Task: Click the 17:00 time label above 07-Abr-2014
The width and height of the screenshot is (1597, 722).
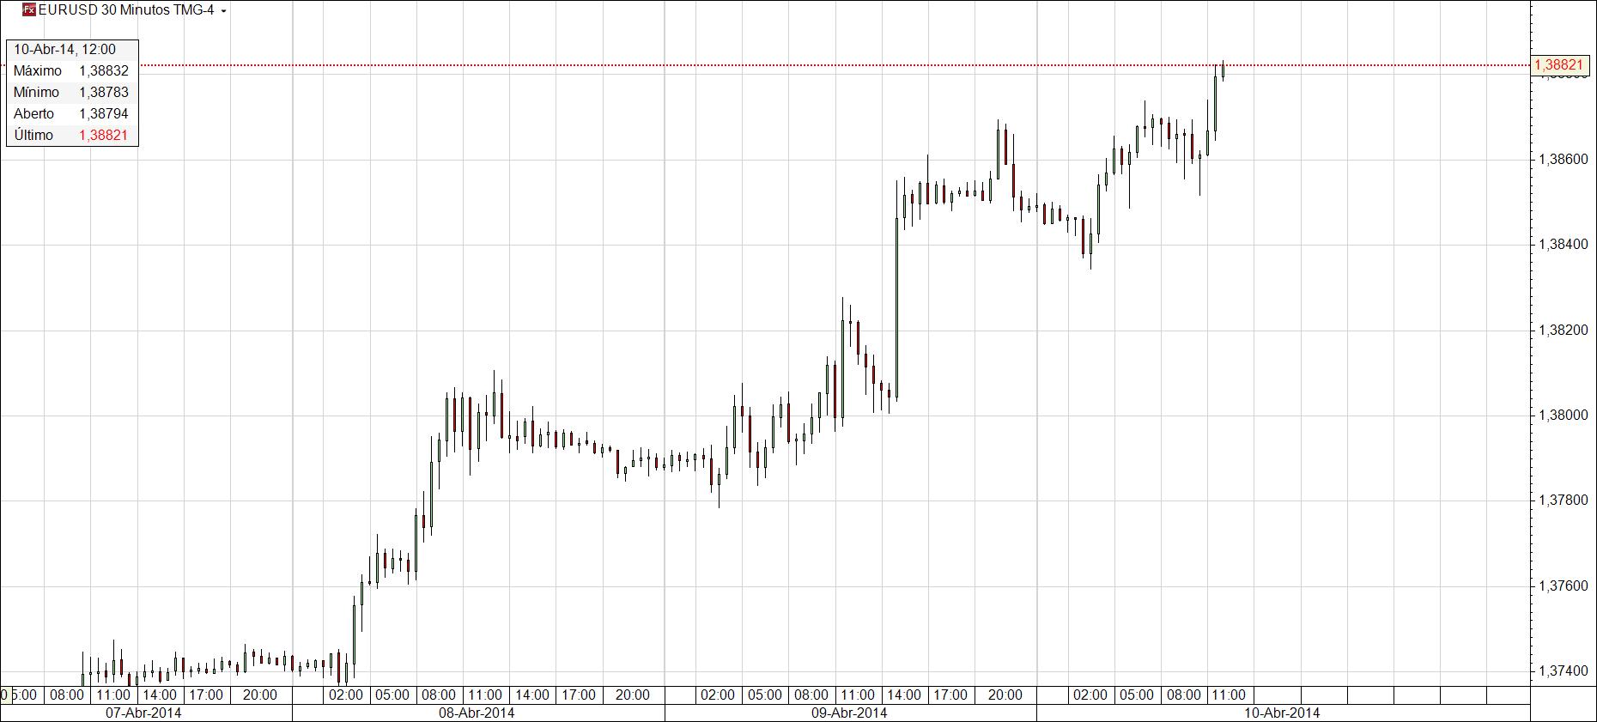Action: 206,695
